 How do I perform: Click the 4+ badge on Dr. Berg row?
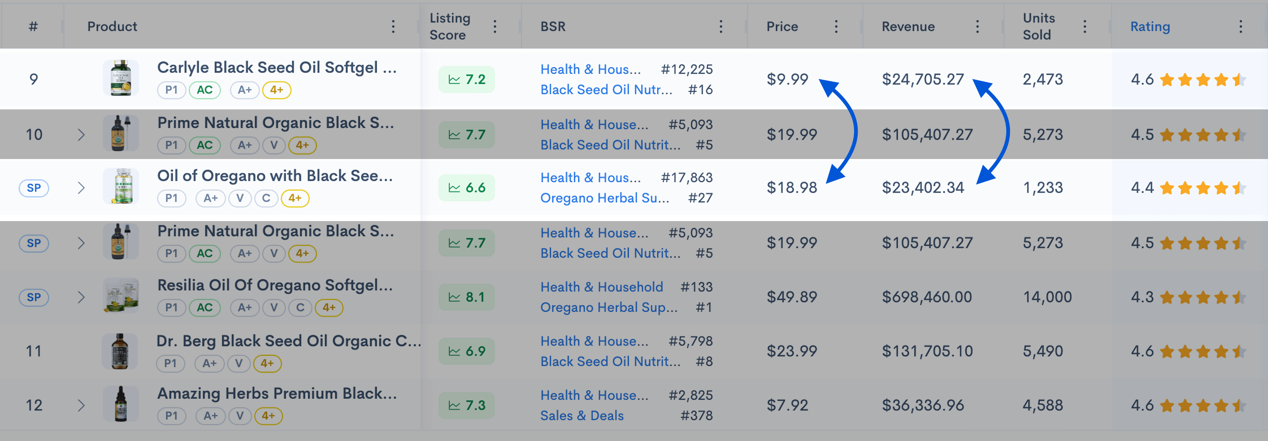pos(267,364)
